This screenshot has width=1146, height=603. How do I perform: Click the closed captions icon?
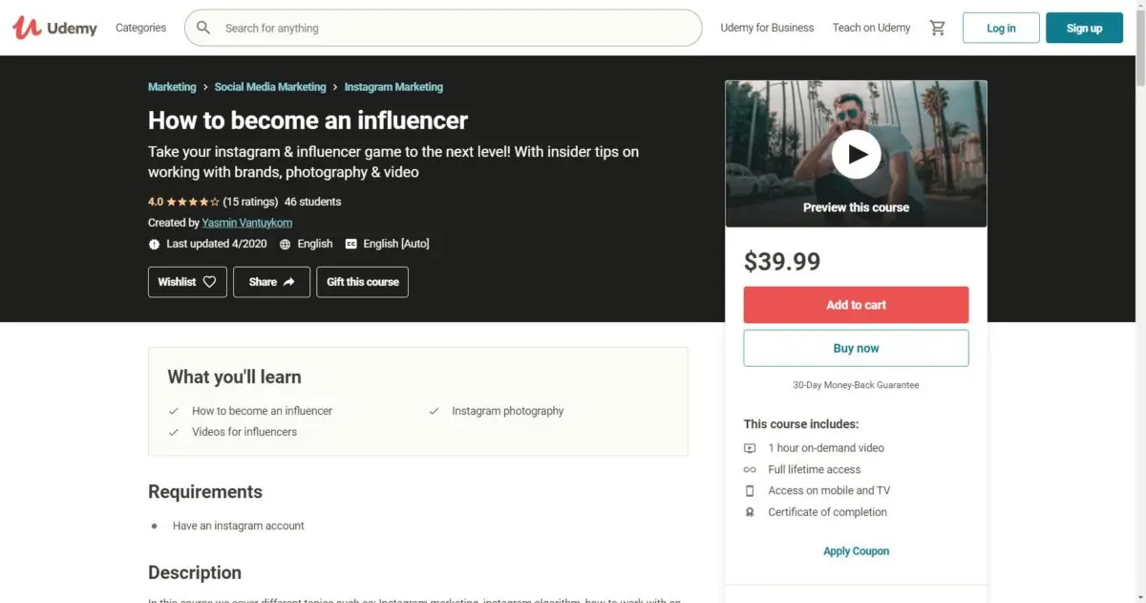tap(351, 244)
